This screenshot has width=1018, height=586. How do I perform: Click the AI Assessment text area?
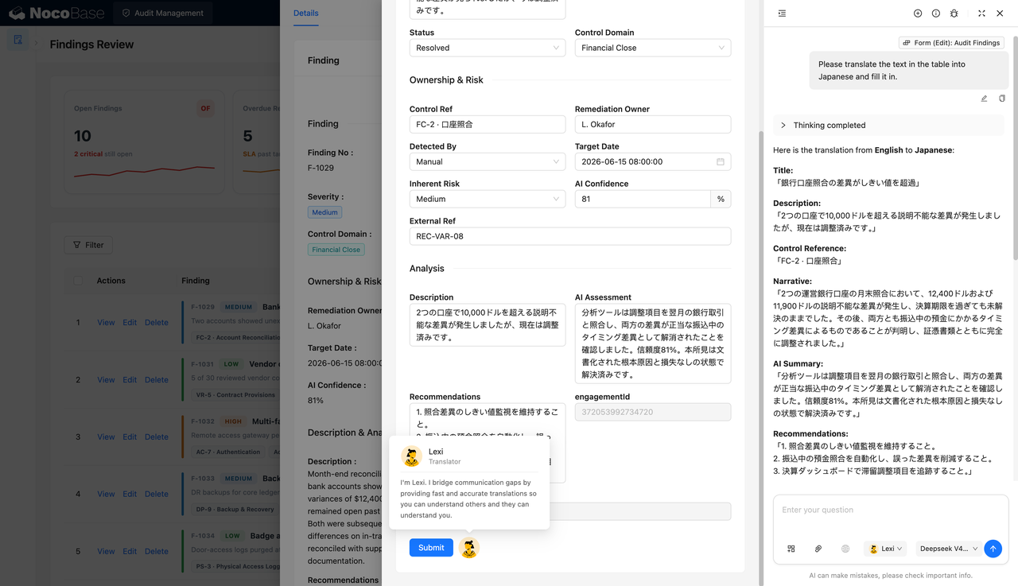point(653,343)
